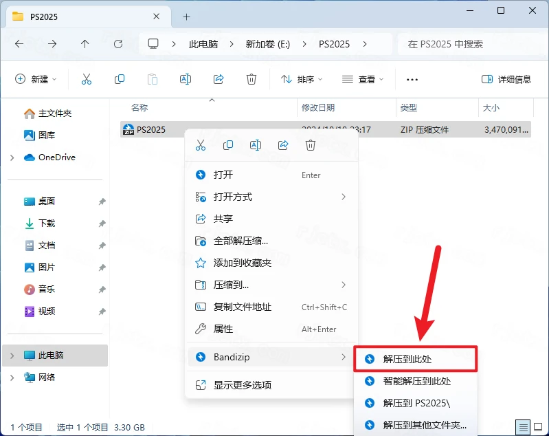Viewport: 549px width, 436px height.
Task: Go forward with the right arrow button
Action: (x=52, y=44)
